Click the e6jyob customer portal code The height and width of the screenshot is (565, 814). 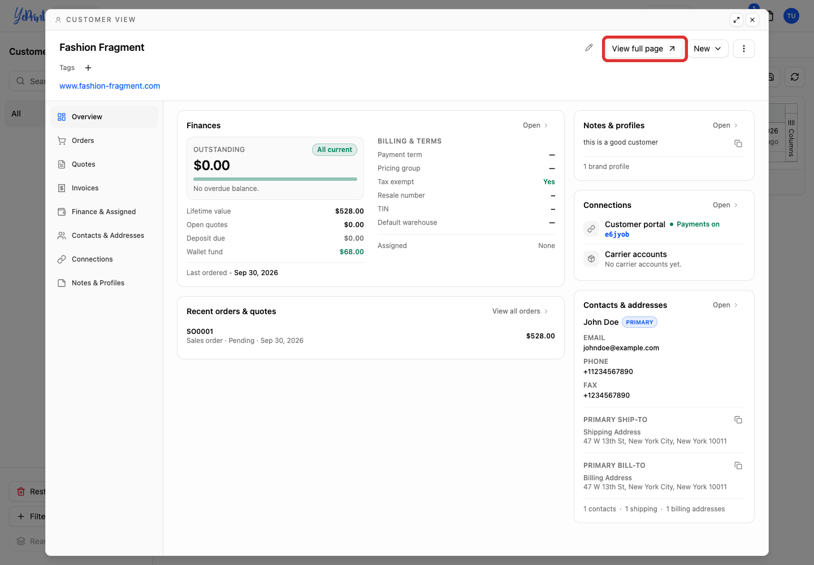pos(617,234)
